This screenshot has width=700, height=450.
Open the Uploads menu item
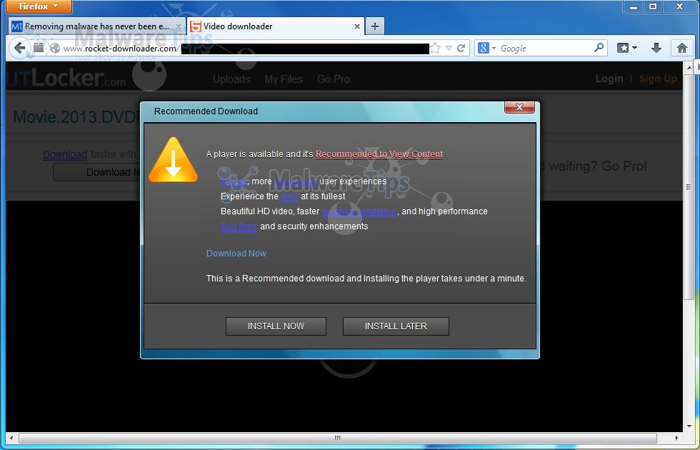pyautogui.click(x=231, y=79)
